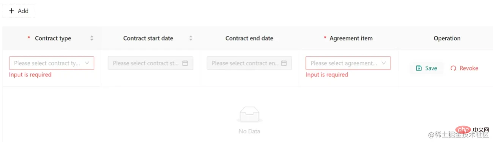493x142 pixels.
Task: Click the floppy disk Save icon
Action: [x=419, y=68]
